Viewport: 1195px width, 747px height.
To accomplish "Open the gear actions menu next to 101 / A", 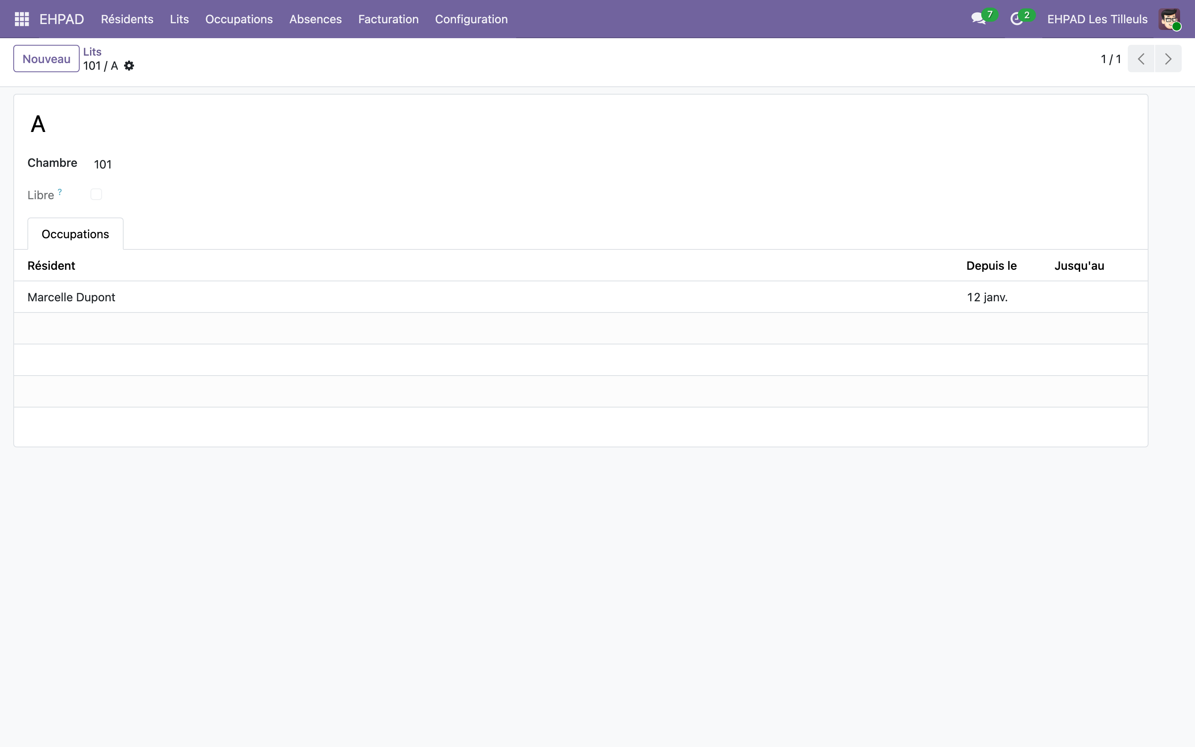I will point(129,66).
